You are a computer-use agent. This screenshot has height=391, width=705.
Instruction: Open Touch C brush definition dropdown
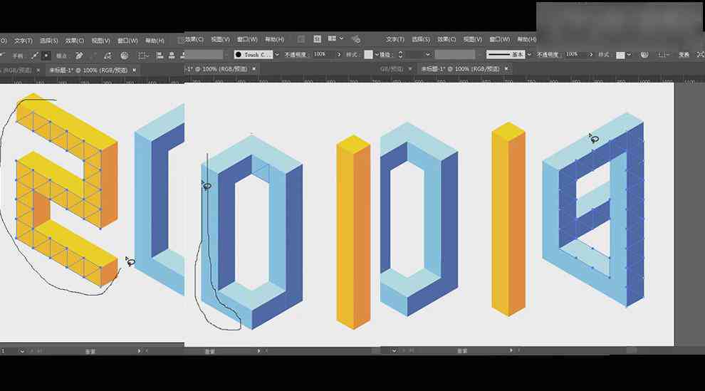click(x=277, y=54)
